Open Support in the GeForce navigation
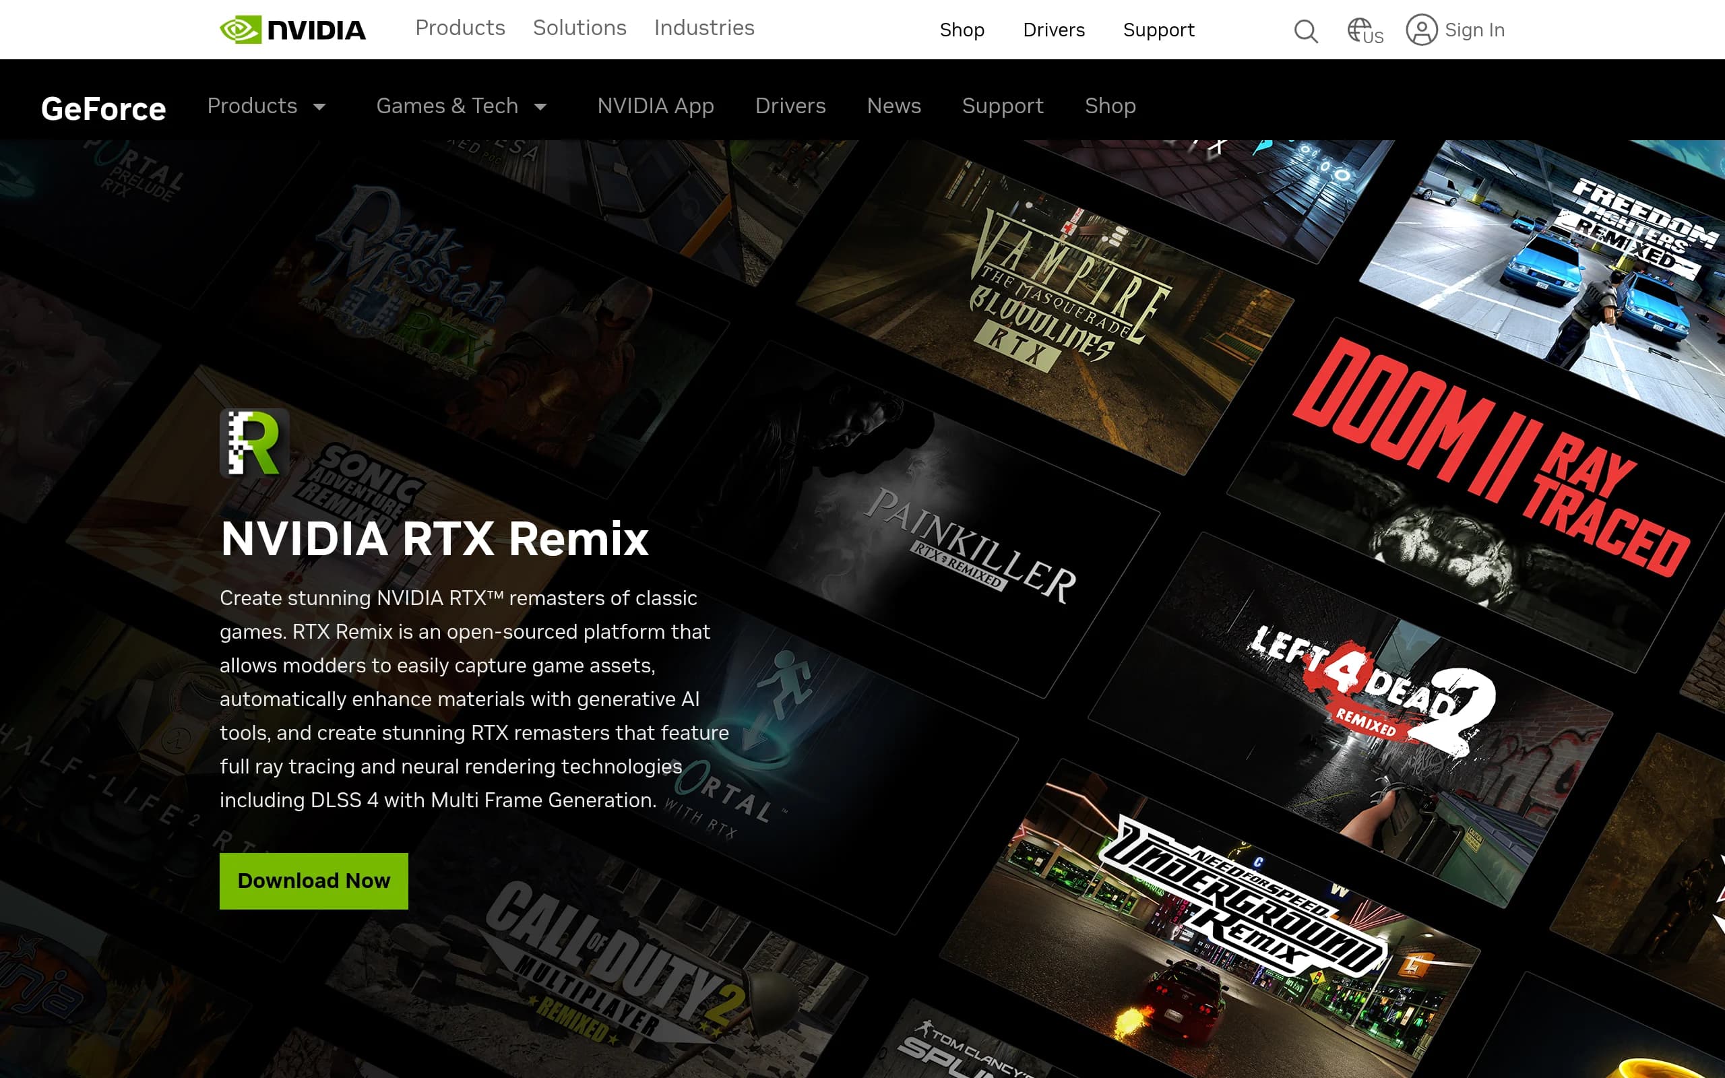Screen dimensions: 1725x1078 [x=1002, y=106]
